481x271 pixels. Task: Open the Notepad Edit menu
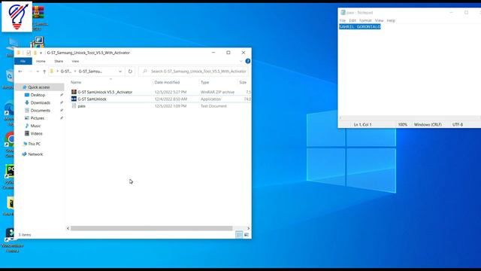352,20
